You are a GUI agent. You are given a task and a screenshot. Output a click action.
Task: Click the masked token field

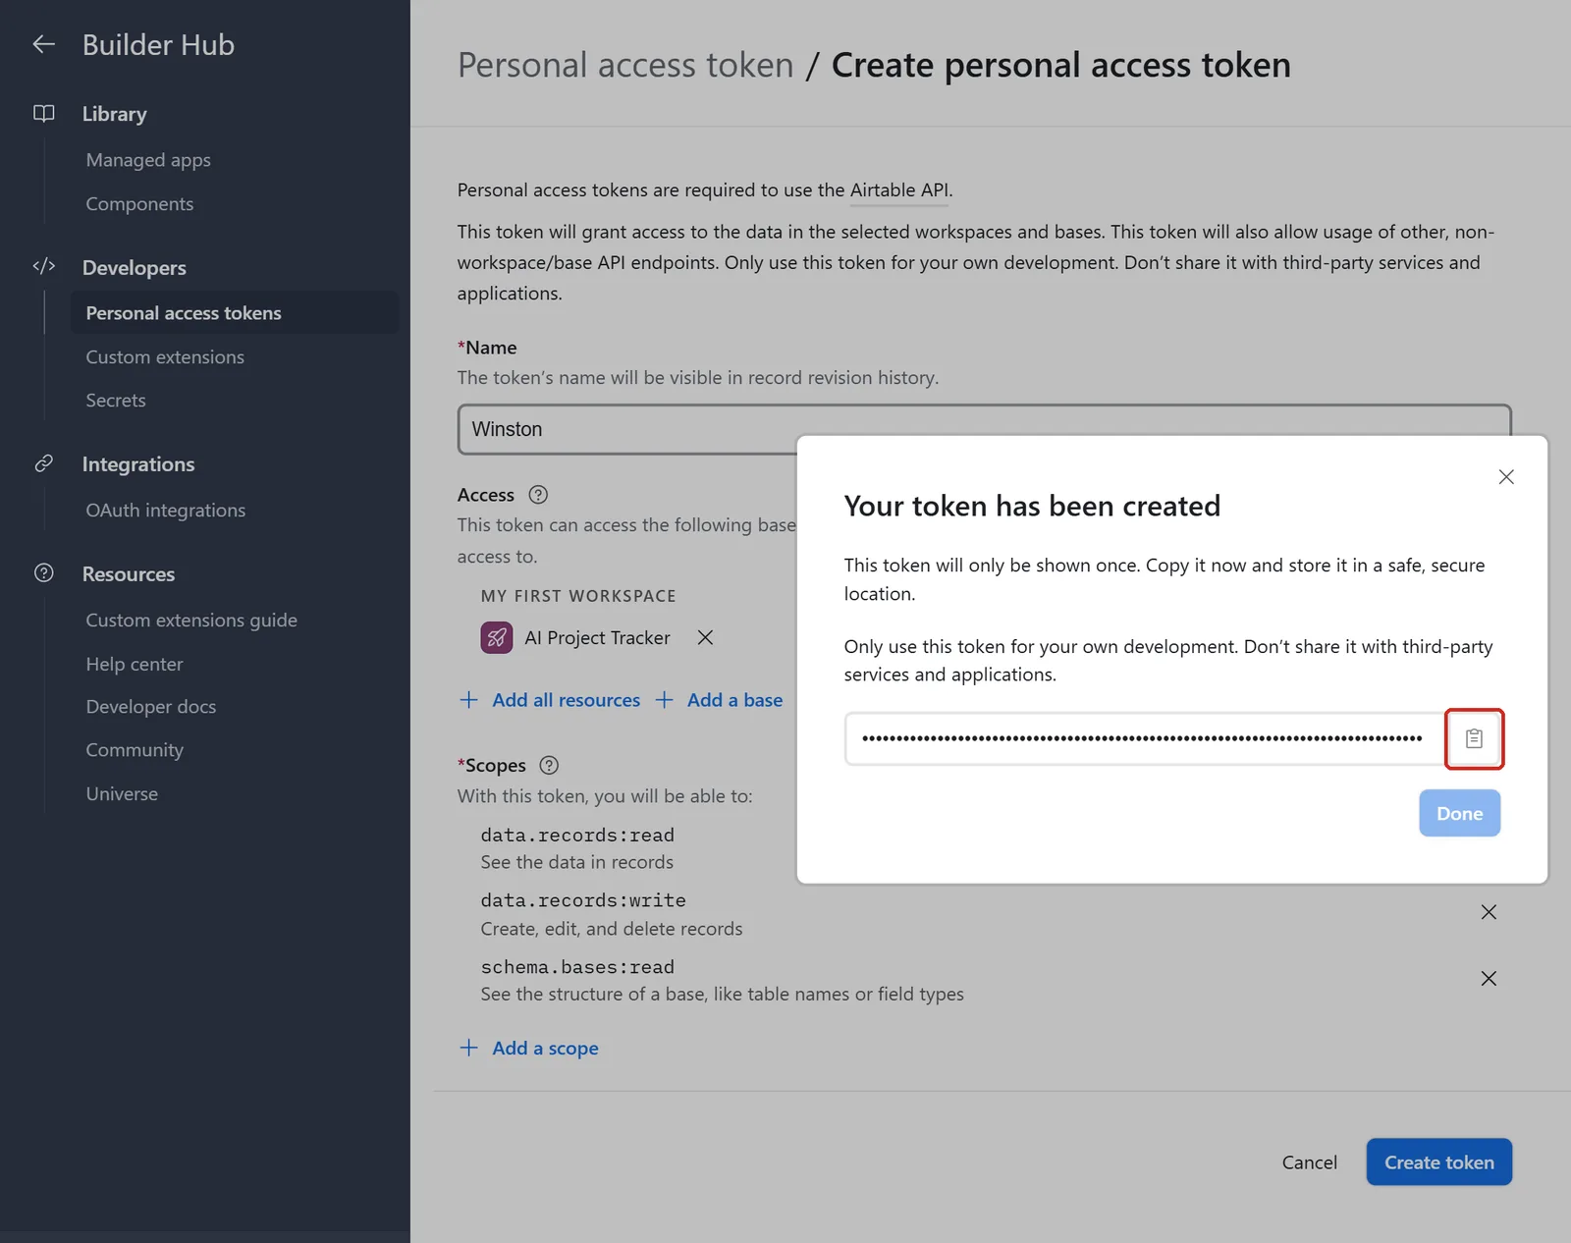tap(1143, 738)
